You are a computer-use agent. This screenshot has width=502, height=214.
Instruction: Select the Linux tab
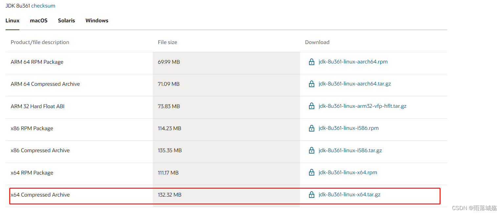point(12,21)
